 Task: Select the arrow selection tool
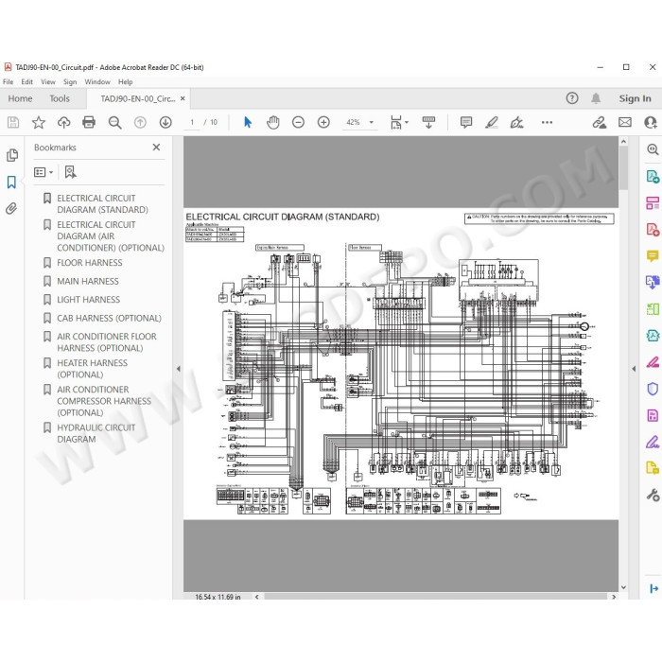pyautogui.click(x=248, y=122)
